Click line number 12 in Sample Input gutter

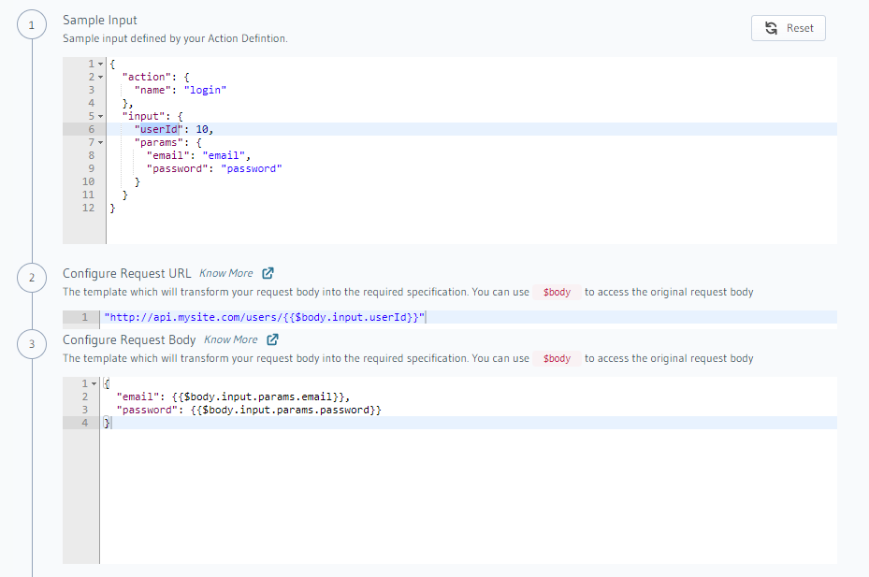click(88, 208)
